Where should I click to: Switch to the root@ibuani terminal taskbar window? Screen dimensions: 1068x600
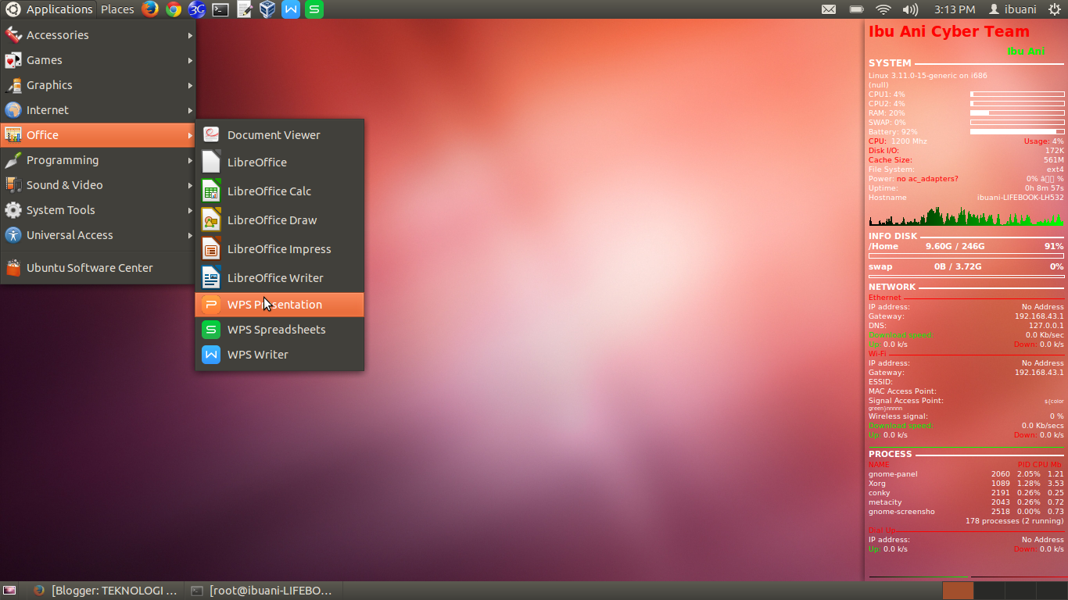pyautogui.click(x=262, y=591)
